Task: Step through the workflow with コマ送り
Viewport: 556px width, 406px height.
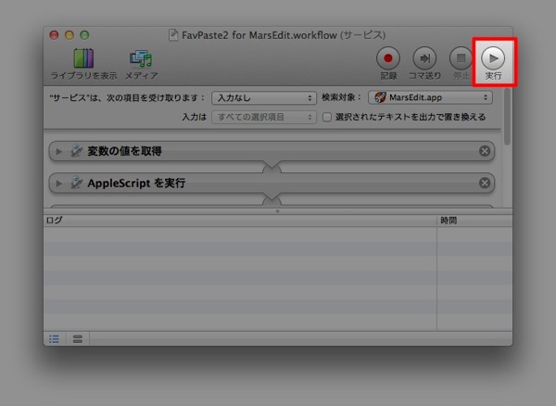Action: point(424,63)
